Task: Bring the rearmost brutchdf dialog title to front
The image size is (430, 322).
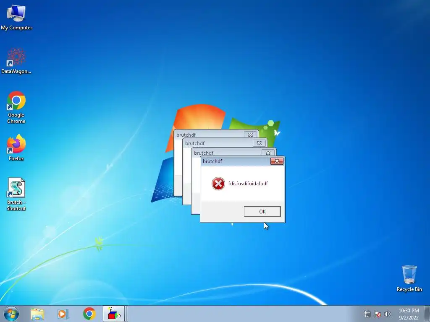Action: coord(209,135)
